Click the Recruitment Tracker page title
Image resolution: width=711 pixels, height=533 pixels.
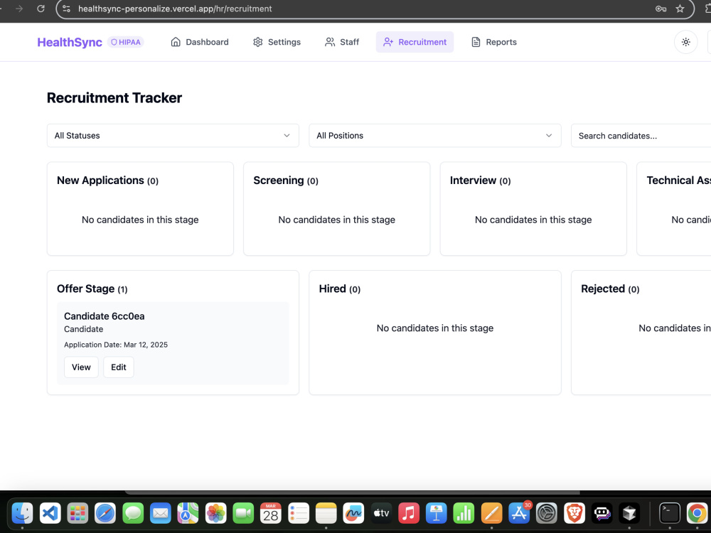(x=114, y=98)
